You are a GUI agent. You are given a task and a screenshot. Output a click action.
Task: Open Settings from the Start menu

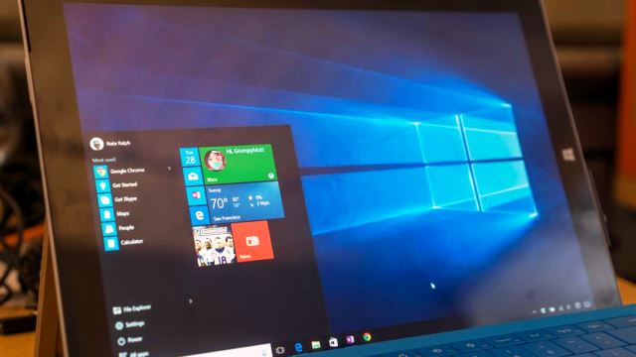(x=130, y=324)
